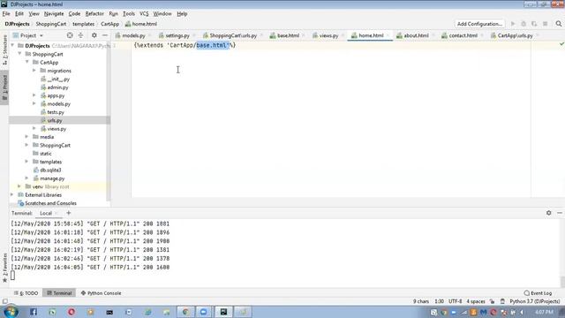Toggle the Project side tool window
Image resolution: width=565 pixels, height=318 pixels.
tap(4, 87)
